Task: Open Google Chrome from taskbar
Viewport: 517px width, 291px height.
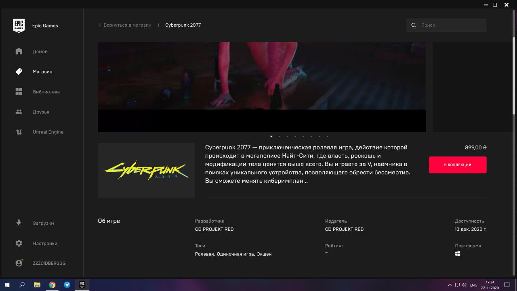Action: coord(52,285)
